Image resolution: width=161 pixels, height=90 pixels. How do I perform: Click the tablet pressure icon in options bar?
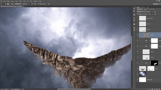pyautogui.click(x=49, y=4)
